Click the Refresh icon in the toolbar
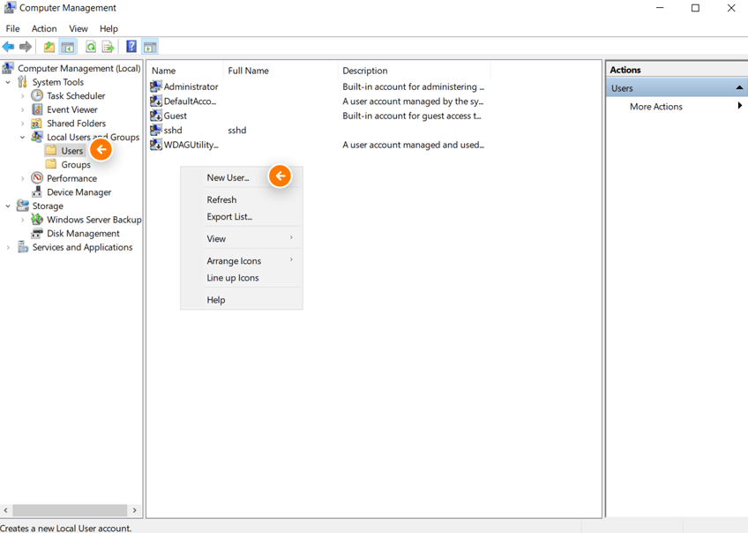Image resolution: width=748 pixels, height=533 pixels. pos(89,47)
